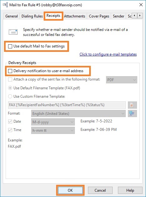Open the h-mm tt time dropdown

click(x=53, y=131)
